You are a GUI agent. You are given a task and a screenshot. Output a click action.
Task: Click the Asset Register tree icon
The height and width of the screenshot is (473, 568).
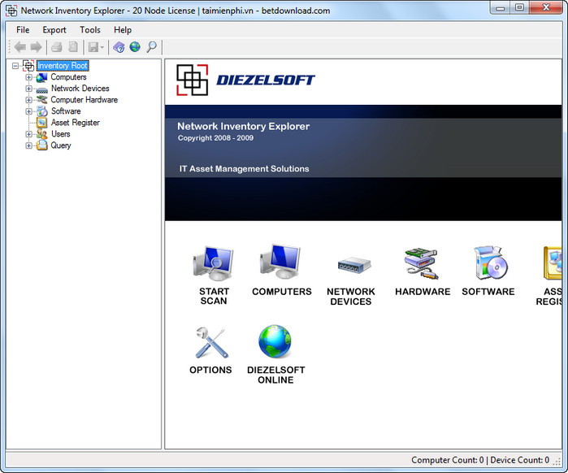[42, 123]
